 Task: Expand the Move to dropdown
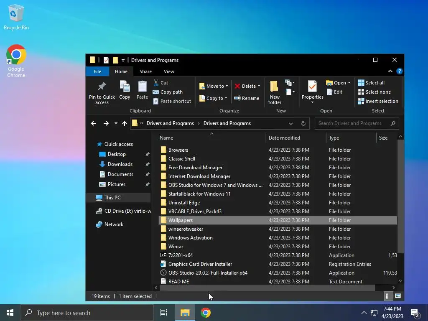coord(227,86)
